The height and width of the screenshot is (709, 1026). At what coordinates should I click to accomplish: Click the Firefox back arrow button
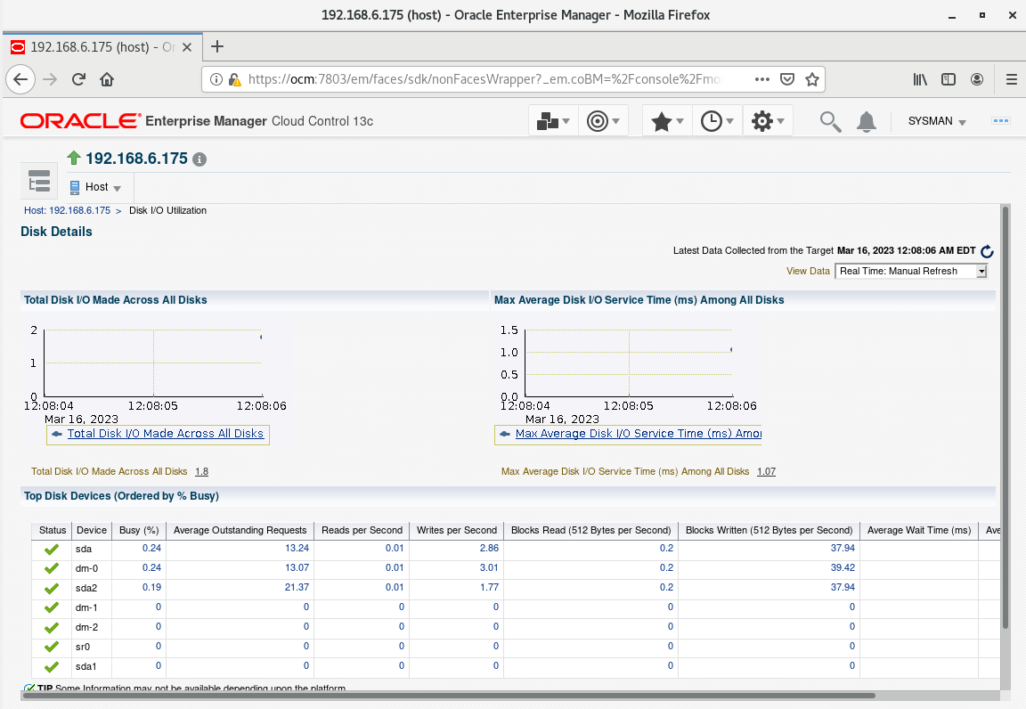[x=20, y=79]
